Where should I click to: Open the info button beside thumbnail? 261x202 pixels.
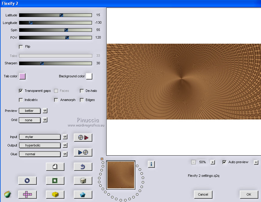click(x=151, y=164)
